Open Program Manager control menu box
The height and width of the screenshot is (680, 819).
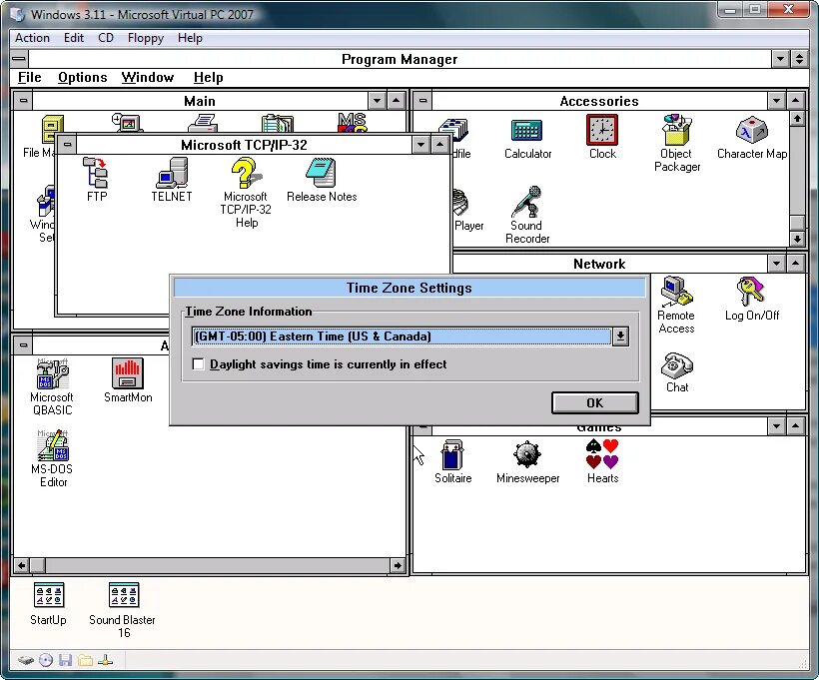click(20, 59)
